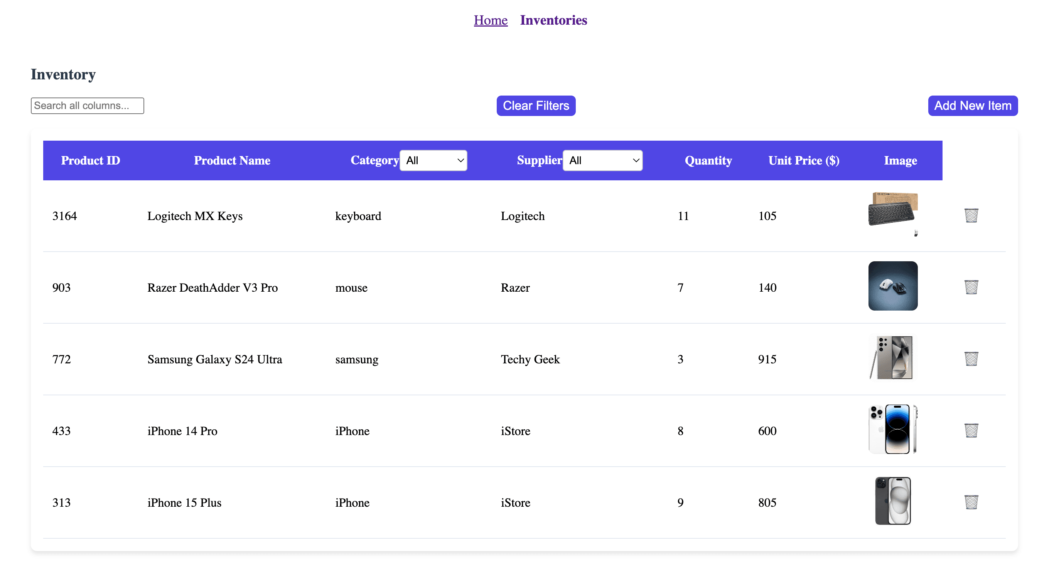Image resolution: width=1059 pixels, height=578 pixels.
Task: Select the product name Samsung Galaxy S24 Ultra
Action: [x=214, y=360]
